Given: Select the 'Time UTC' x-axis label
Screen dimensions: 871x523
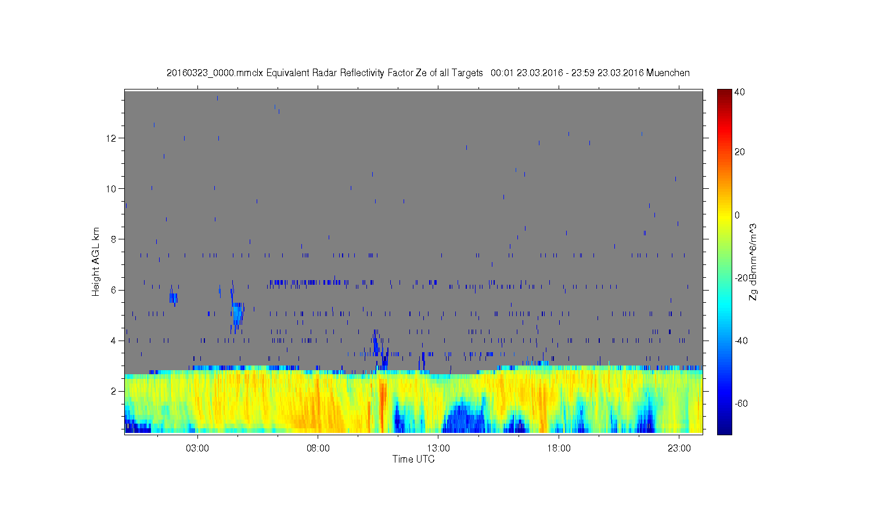Looking at the screenshot, I should (x=413, y=459).
